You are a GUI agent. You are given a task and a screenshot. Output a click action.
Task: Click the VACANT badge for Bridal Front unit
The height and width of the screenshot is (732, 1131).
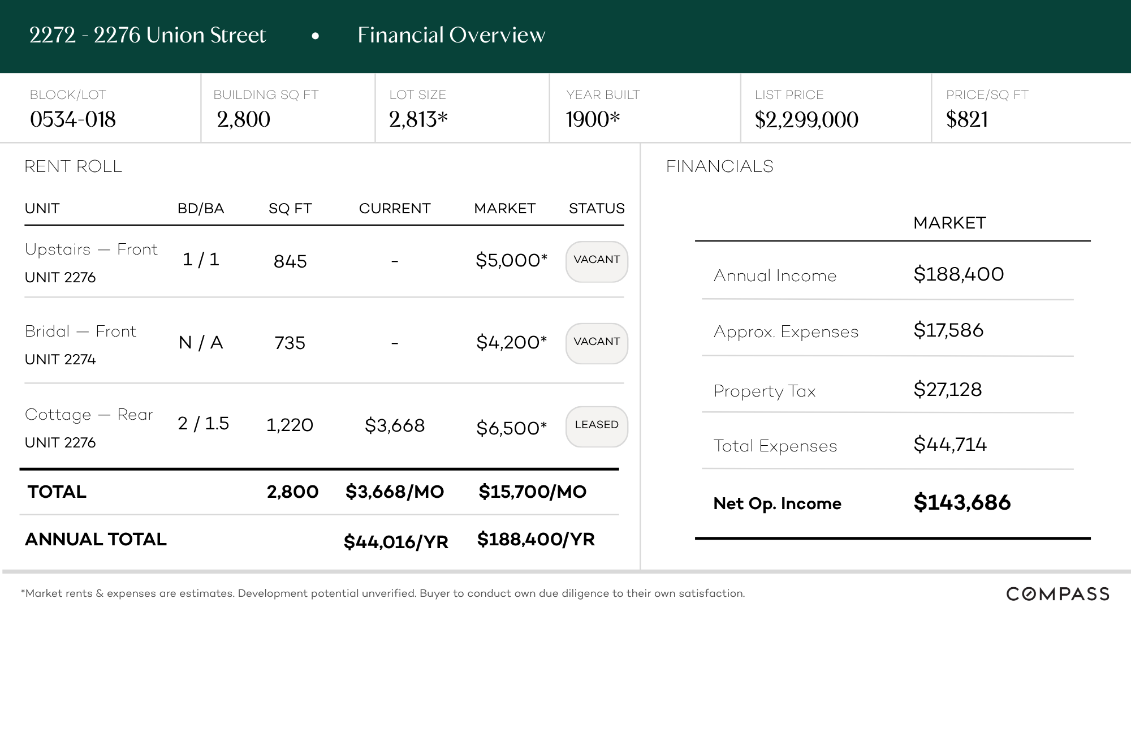click(x=597, y=343)
